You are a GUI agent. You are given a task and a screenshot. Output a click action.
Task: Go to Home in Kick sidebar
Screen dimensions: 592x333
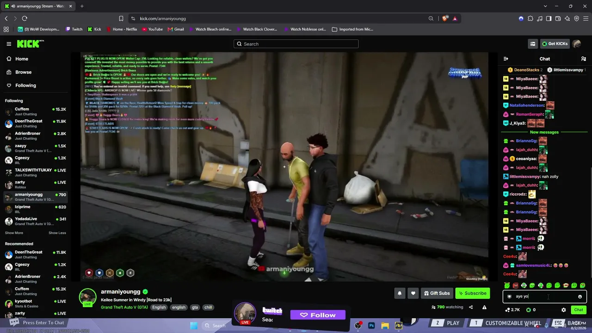pyautogui.click(x=22, y=59)
